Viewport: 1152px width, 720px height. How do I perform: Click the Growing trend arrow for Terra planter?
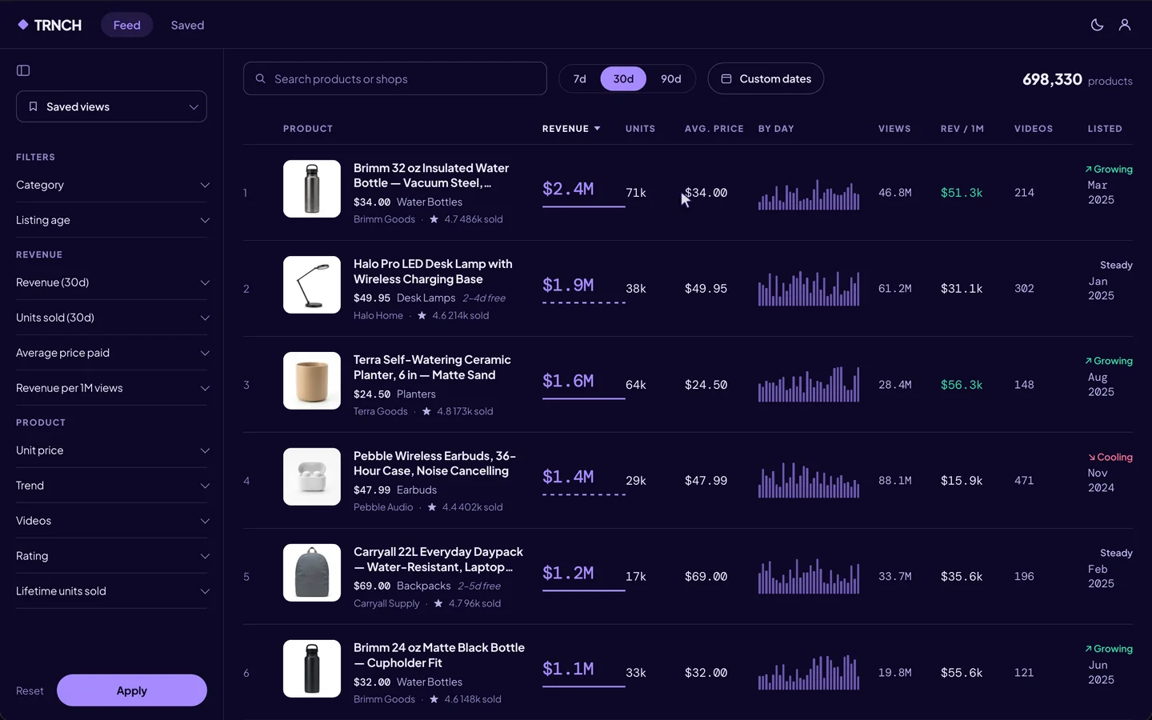pyautogui.click(x=1088, y=361)
